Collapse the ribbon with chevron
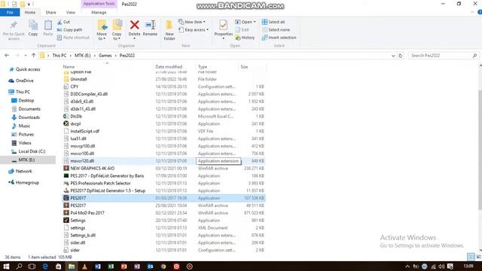Image resolution: width=482 pixels, height=271 pixels. click(472, 12)
